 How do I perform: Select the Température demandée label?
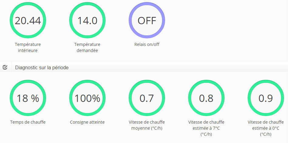pyautogui.click(x=87, y=47)
